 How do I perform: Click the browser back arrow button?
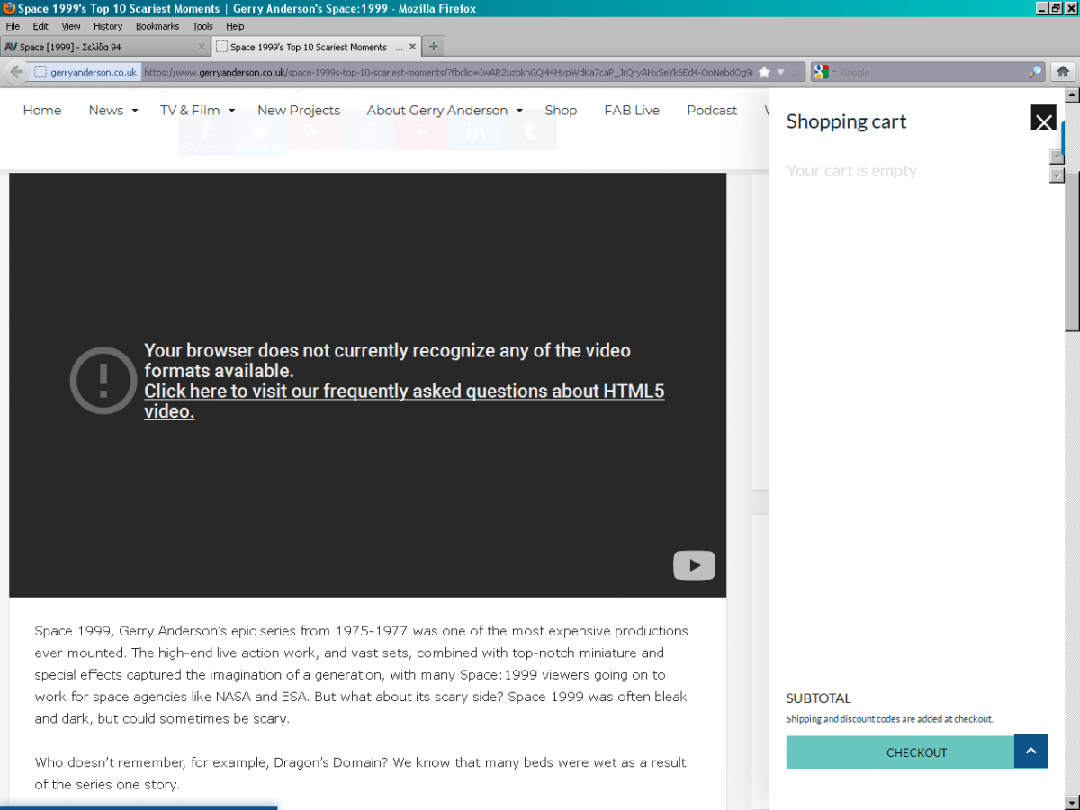[16, 72]
